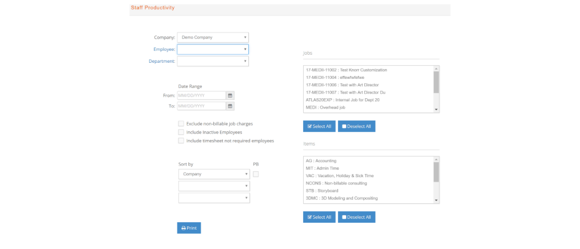Click the To date input field

point(201,106)
